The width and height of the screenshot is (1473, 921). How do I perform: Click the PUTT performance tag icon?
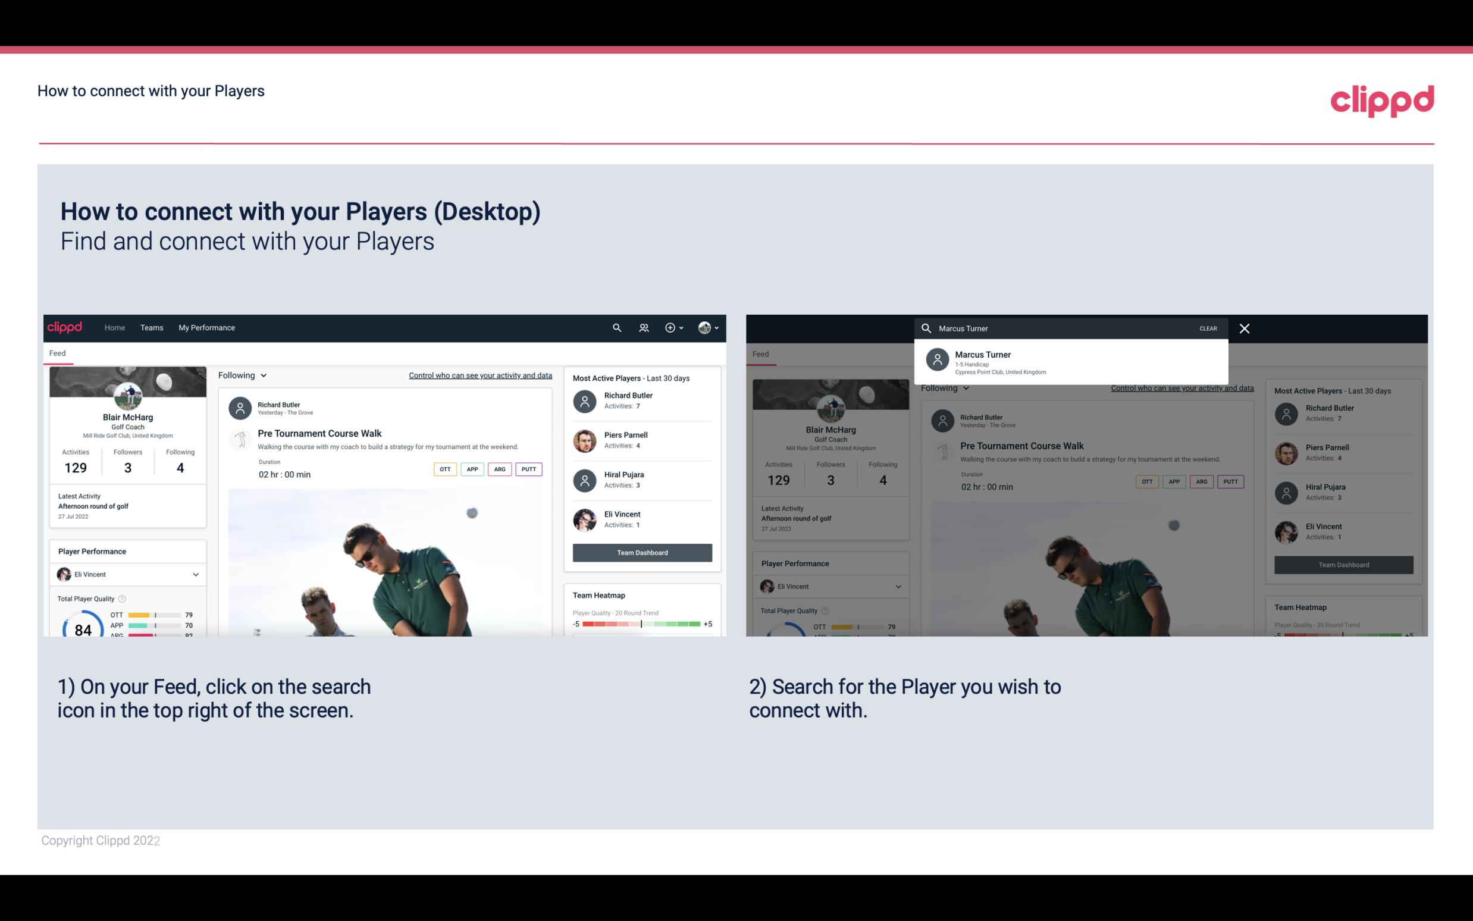tap(528, 469)
